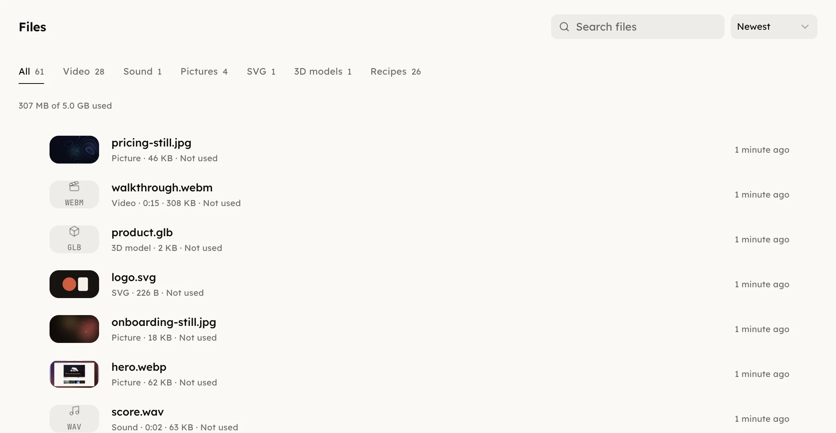836x433 pixels.
Task: Open the hero.webp thumbnail
Action: tap(74, 374)
